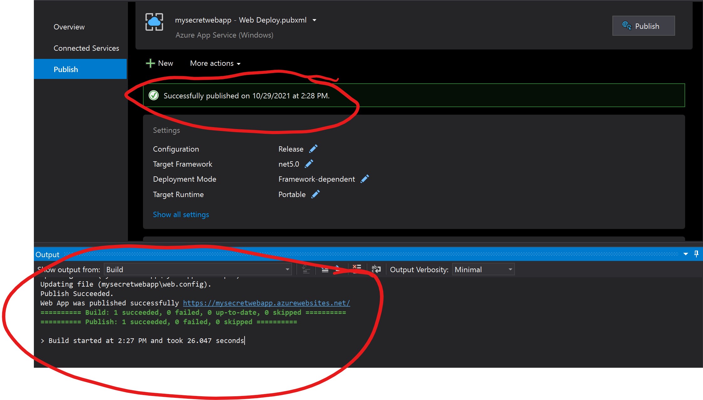Expand the More actions menu
The height and width of the screenshot is (400, 703).
(215, 63)
